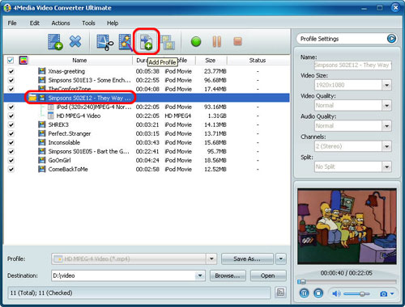Open the Effects magic wand icon
The width and height of the screenshot is (405, 307).
[125, 42]
